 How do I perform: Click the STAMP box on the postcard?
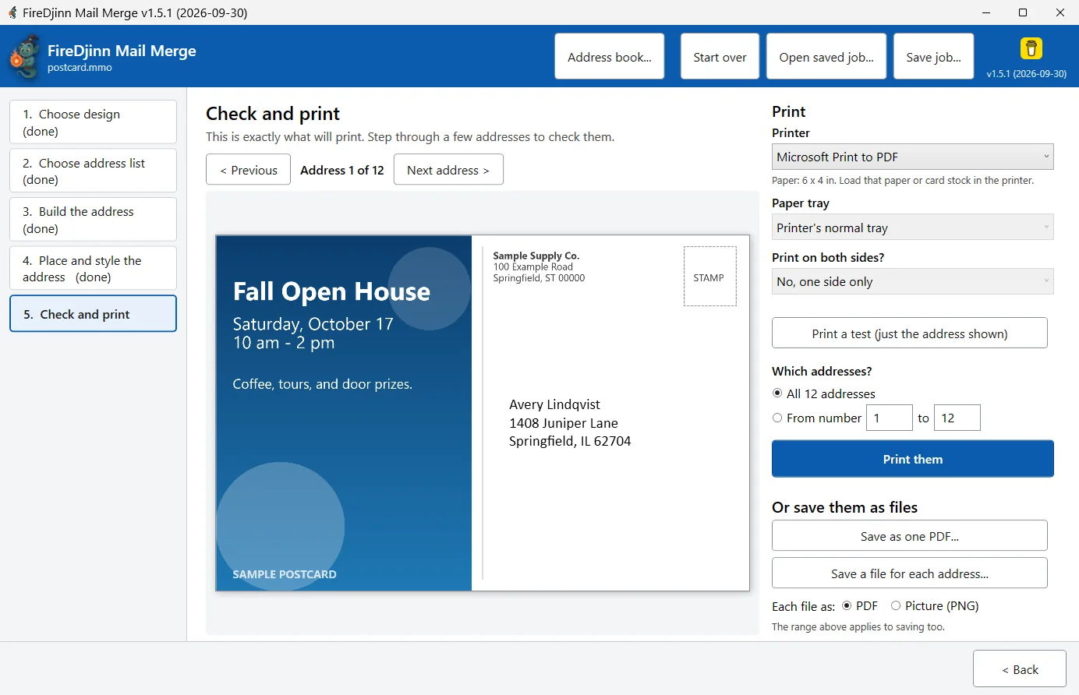709,277
